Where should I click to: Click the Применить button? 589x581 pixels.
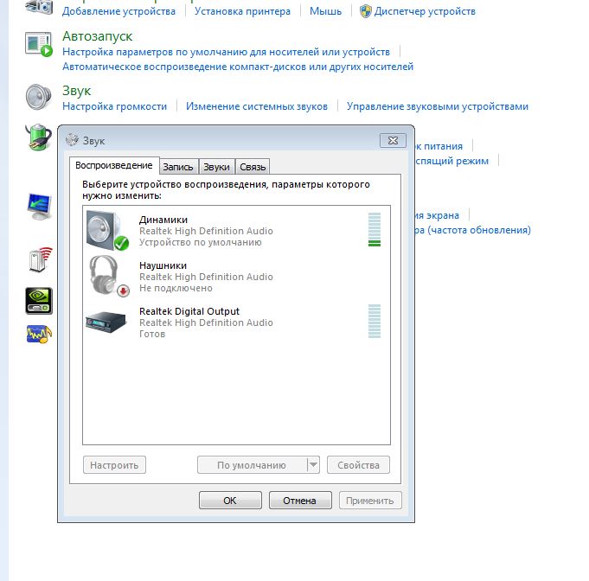coord(370,501)
